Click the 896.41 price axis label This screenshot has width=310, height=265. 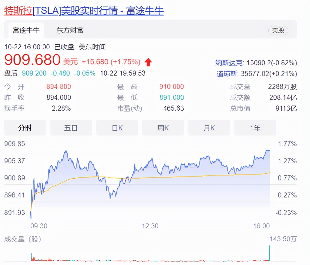14,195
